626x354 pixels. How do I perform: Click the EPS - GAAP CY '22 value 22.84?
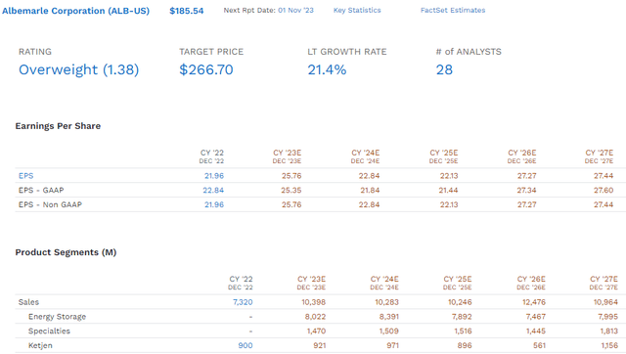tap(213, 190)
